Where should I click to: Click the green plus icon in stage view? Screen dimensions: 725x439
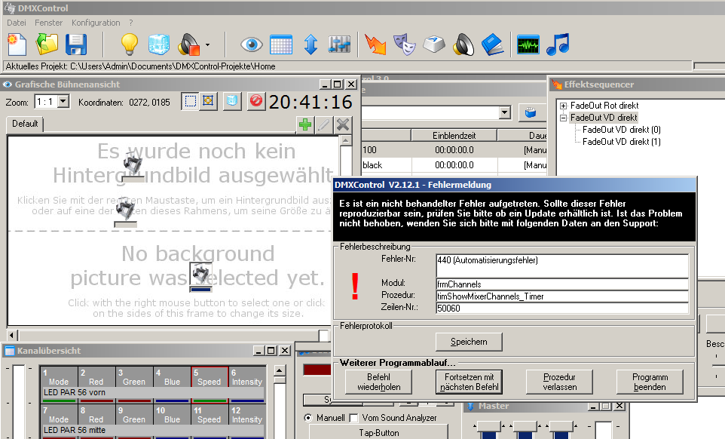(305, 124)
